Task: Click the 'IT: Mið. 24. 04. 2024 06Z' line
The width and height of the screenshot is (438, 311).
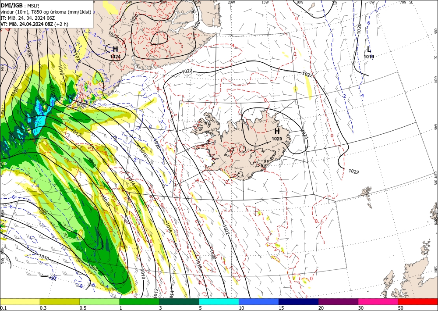Action: [x=28, y=18]
